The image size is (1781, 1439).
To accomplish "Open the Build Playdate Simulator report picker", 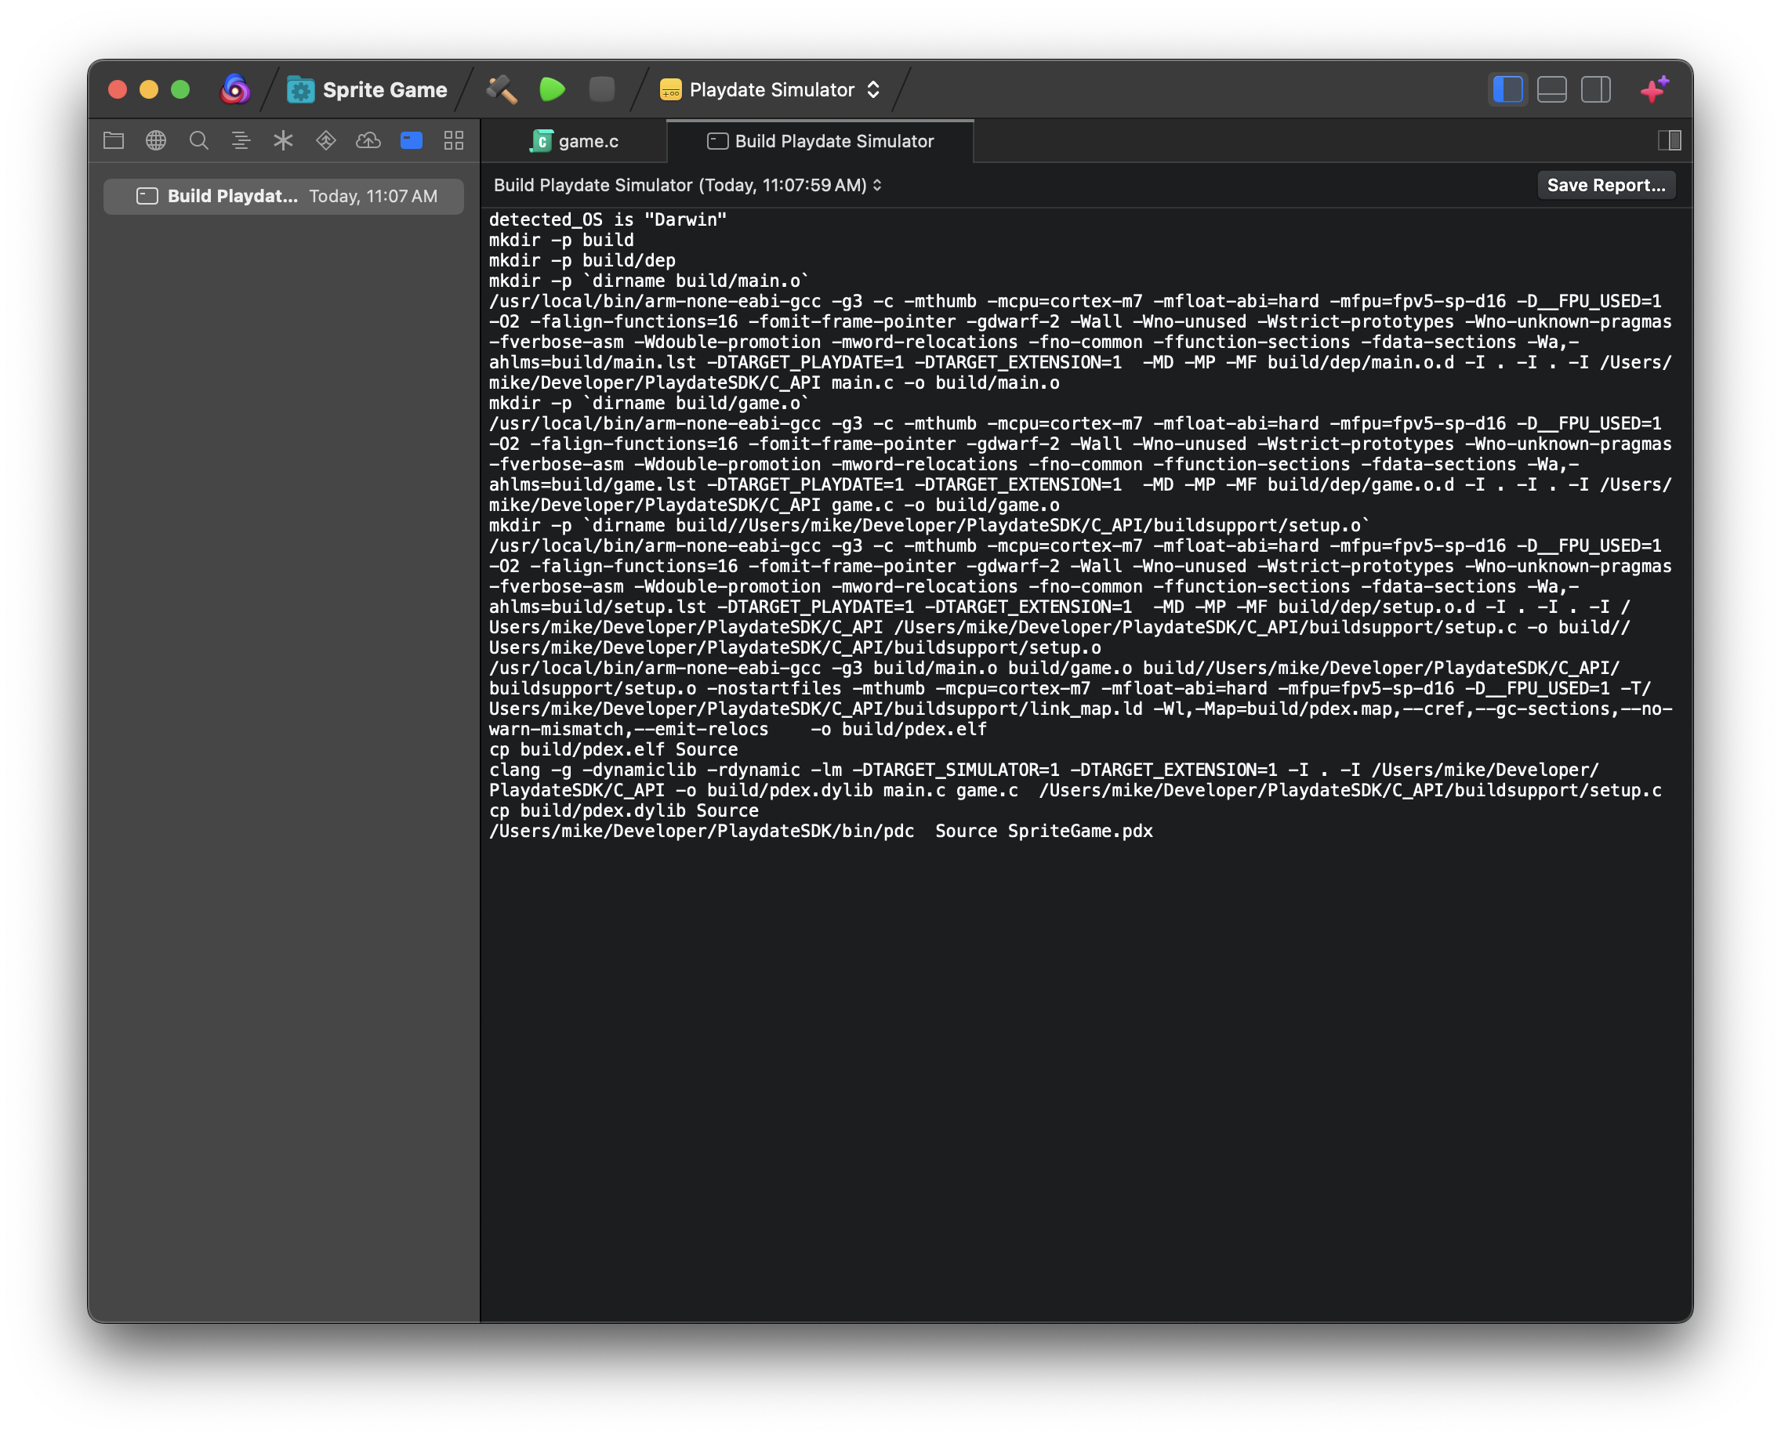I will click(687, 185).
